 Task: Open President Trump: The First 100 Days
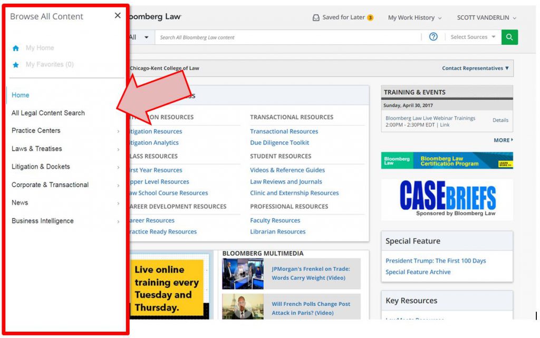click(436, 260)
